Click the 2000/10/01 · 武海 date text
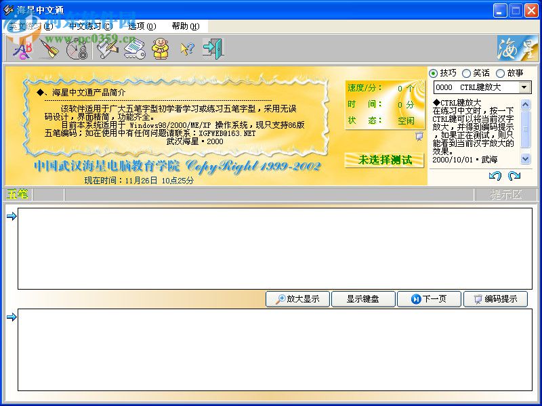The width and height of the screenshot is (542, 406). (465, 159)
